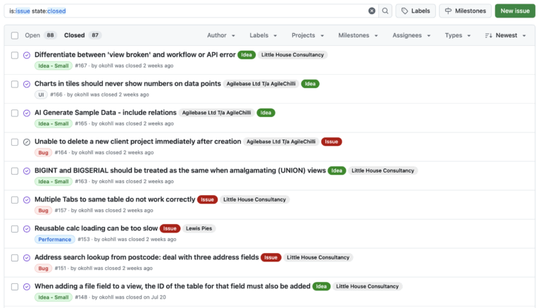The height and width of the screenshot is (308, 541).
Task: Open issue 'Reusable calc loading can be too slow'
Action: click(96, 228)
